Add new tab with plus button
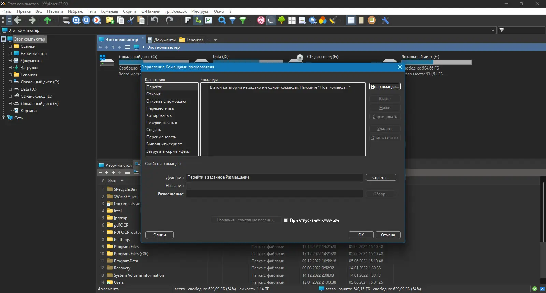 tap(209, 40)
